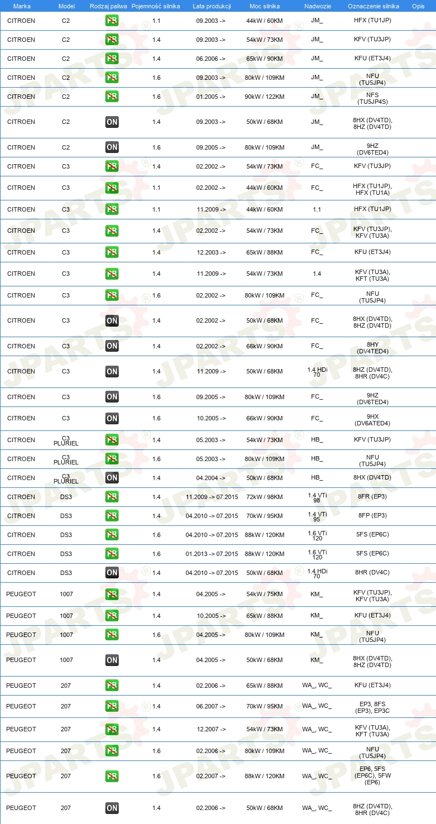Viewport: 436px width, 824px height.
Task: Click ON diesel icon for Peugeot 1007 1.4
Action: pos(112,660)
